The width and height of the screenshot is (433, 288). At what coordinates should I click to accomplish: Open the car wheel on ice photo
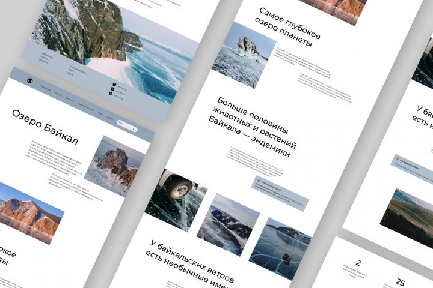176,200
